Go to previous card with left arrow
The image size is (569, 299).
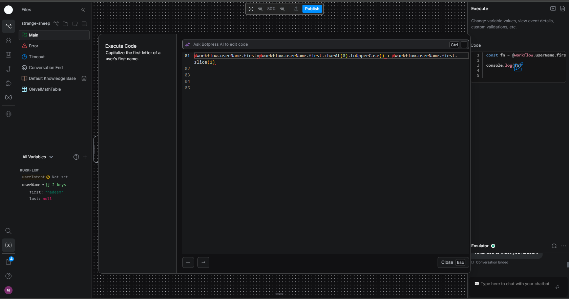click(188, 262)
